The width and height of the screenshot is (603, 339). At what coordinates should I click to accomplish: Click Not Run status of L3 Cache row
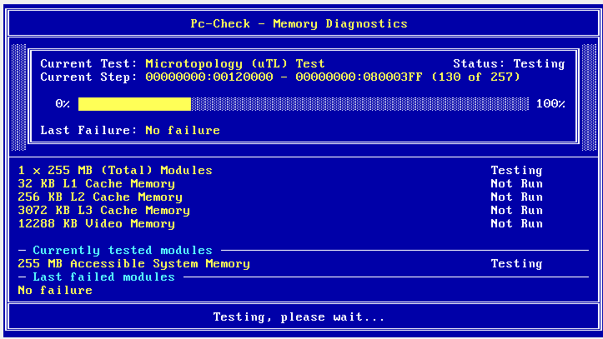(x=516, y=211)
